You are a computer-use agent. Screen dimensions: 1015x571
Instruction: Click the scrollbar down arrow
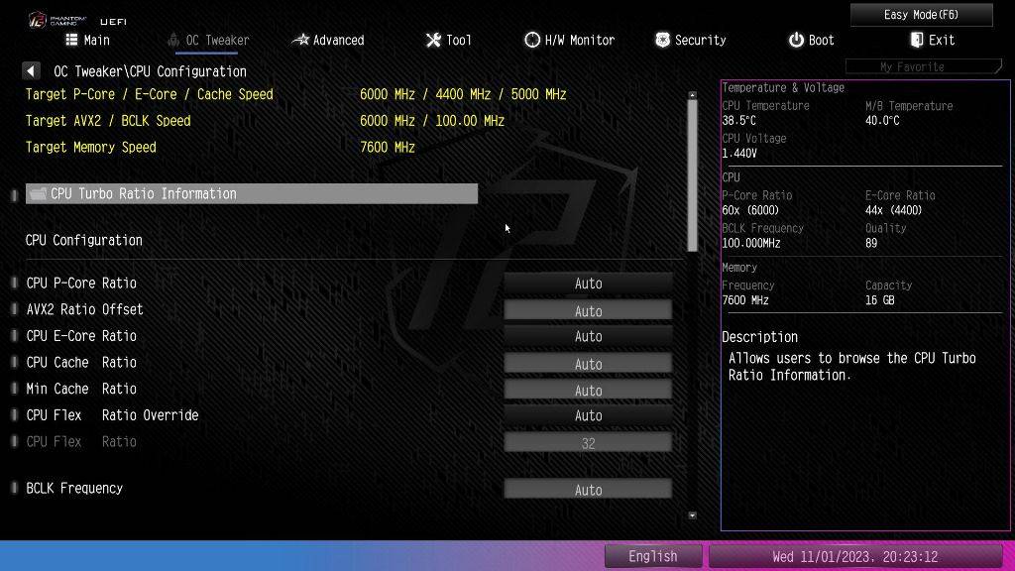692,515
